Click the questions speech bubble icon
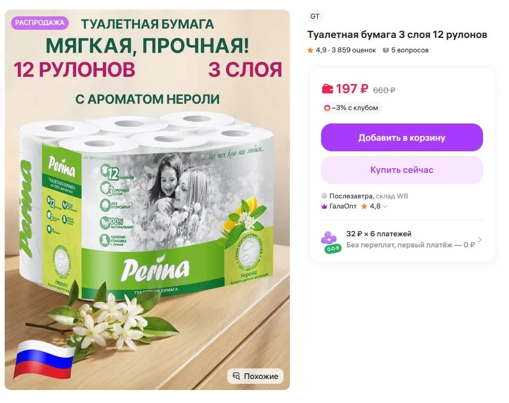Screen dimensions: 509x403 385,50
